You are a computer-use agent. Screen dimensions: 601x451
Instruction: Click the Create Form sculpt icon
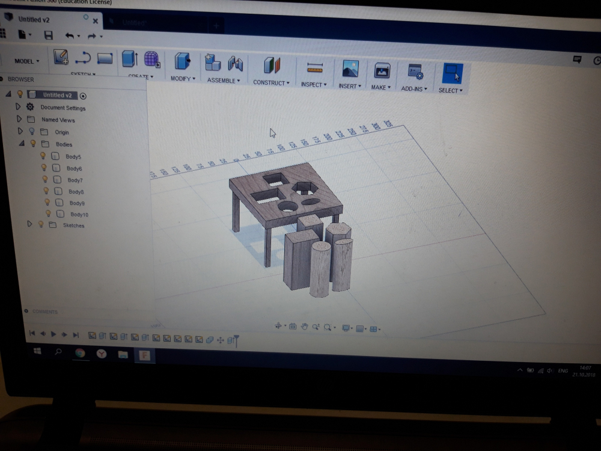pos(152,60)
